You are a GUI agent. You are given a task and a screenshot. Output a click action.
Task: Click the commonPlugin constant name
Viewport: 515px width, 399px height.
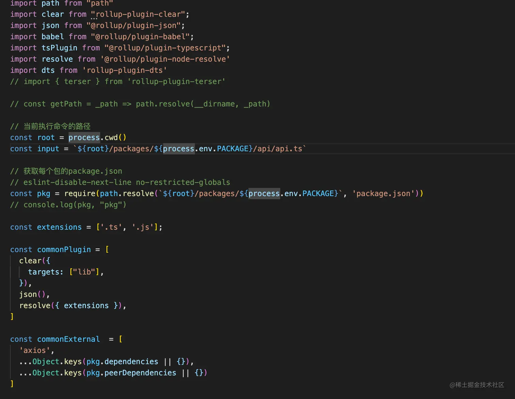click(64, 250)
